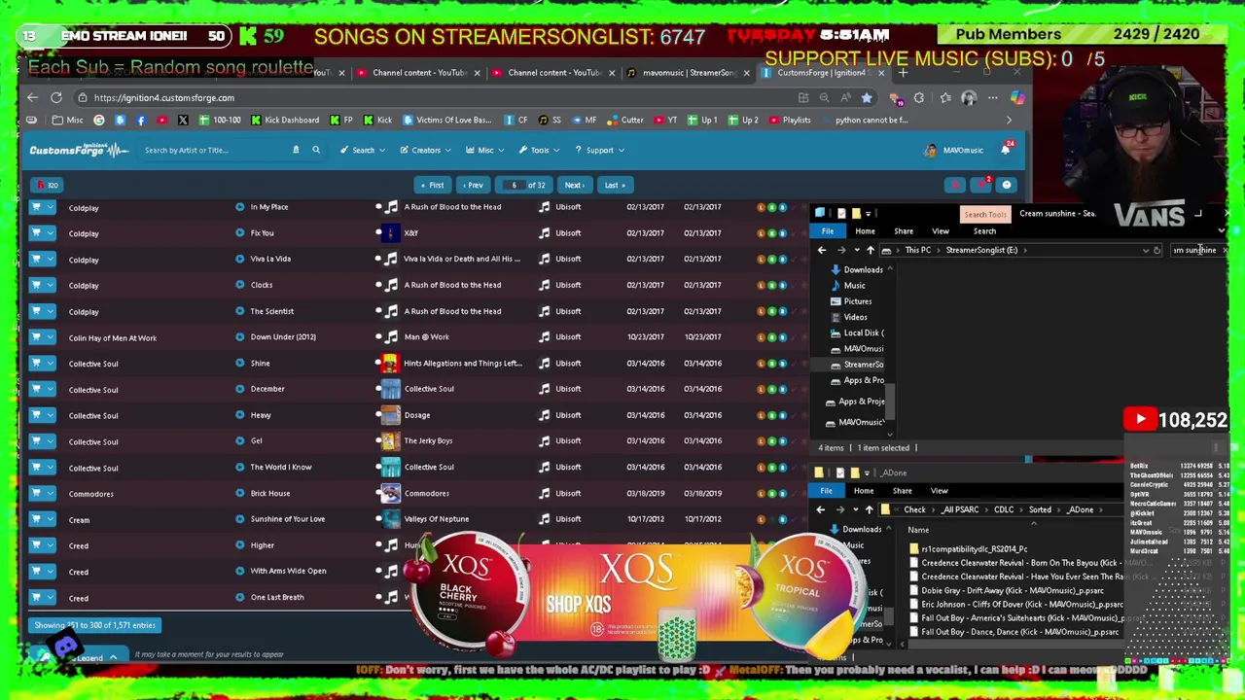
Task: Expand address history dropdown in StreamerSonglist Explorer
Action: tap(1145, 250)
